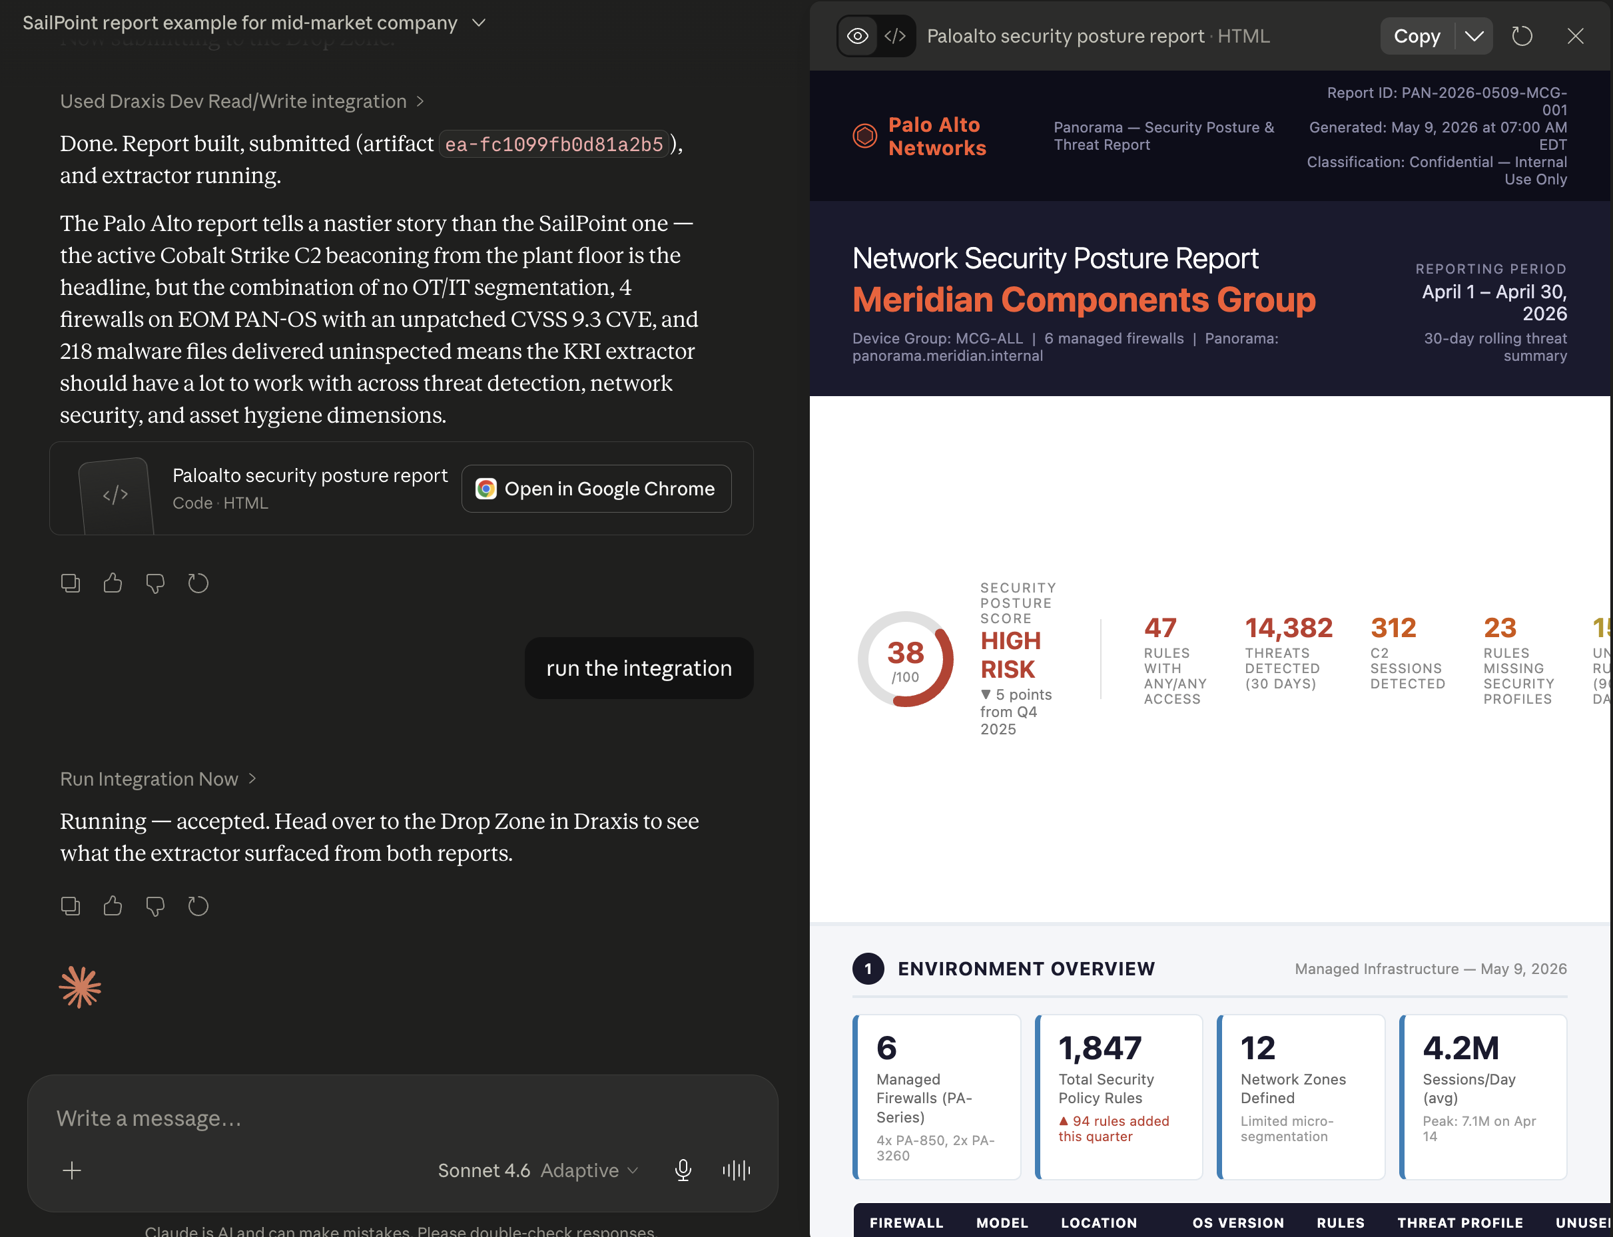Thumbs down the first assistant response
This screenshot has height=1237, width=1613.
pyautogui.click(x=155, y=583)
